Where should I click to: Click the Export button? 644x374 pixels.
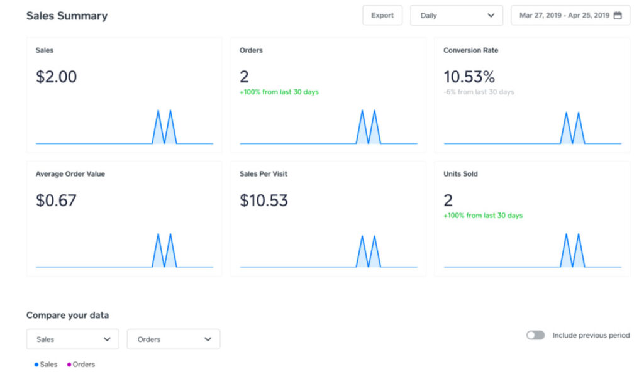point(382,15)
